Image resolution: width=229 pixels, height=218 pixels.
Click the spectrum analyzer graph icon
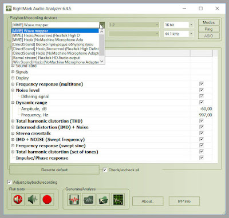click(118, 200)
